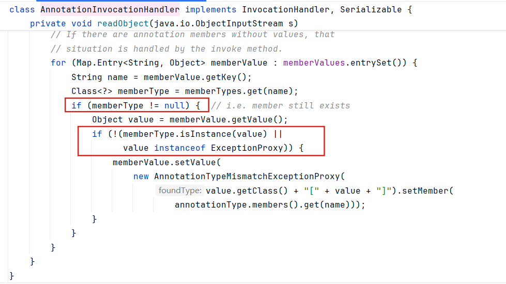Click memberTypes.get(name) expression
Viewport: 506px width, 284px height.
(x=239, y=91)
